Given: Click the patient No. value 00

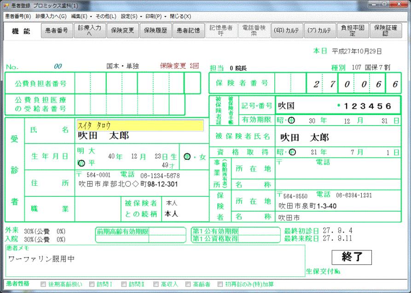Looking at the screenshot, I should [58, 66].
